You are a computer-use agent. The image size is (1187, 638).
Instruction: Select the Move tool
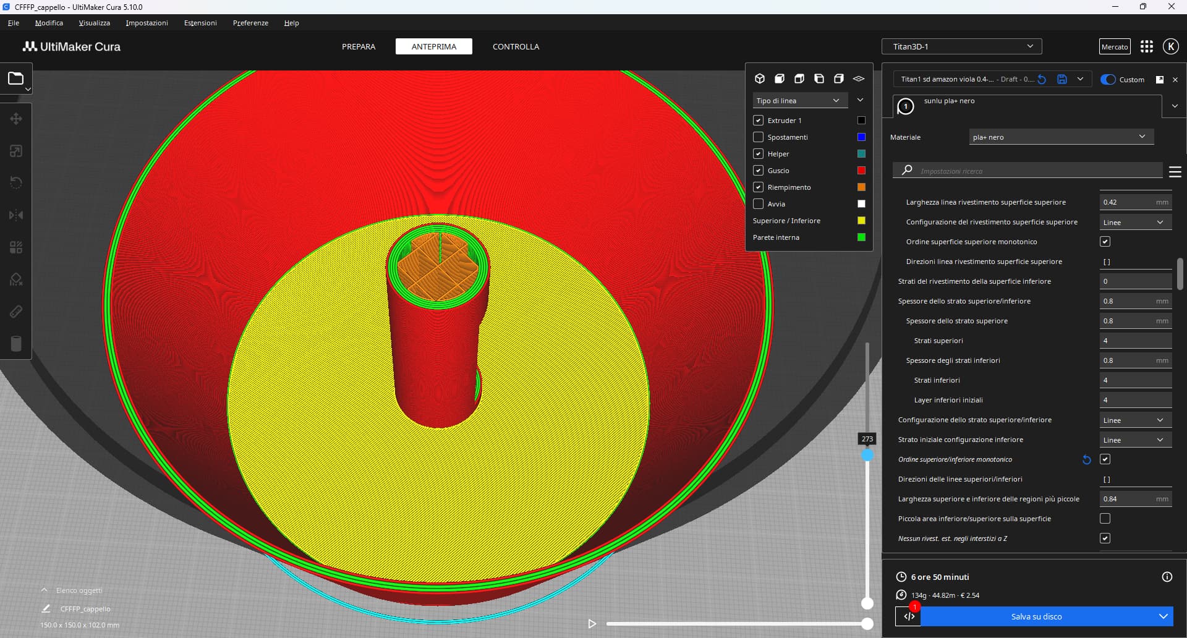point(16,119)
